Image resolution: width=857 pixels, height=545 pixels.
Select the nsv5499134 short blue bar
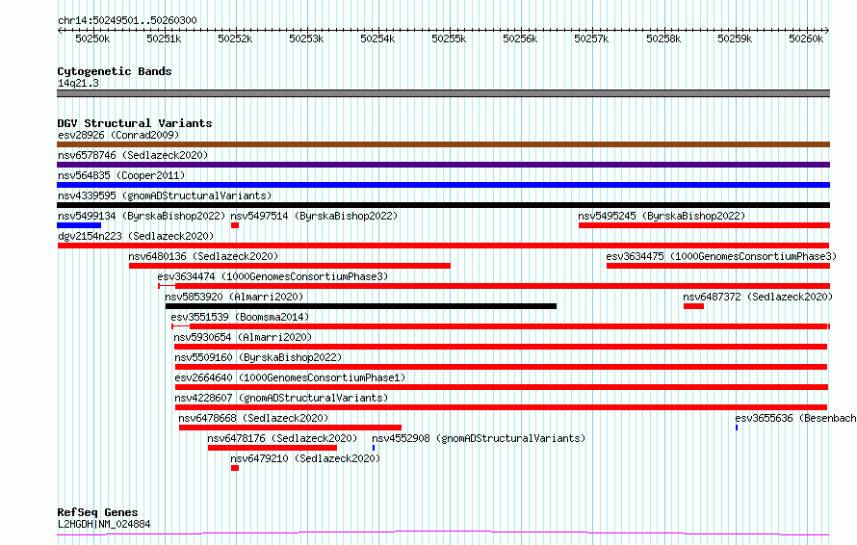pos(79,225)
